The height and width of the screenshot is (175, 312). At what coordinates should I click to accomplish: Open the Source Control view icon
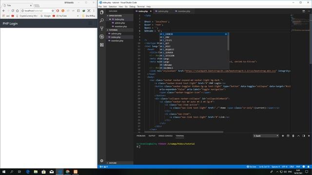(102, 28)
